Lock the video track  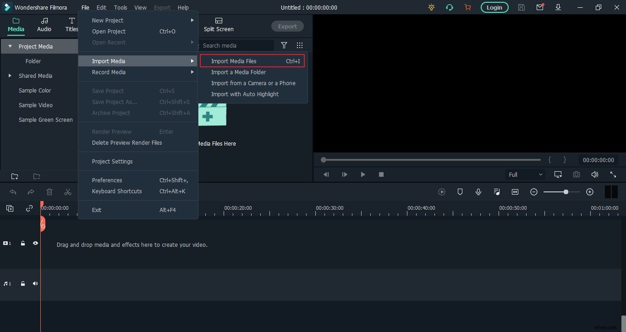(x=22, y=243)
